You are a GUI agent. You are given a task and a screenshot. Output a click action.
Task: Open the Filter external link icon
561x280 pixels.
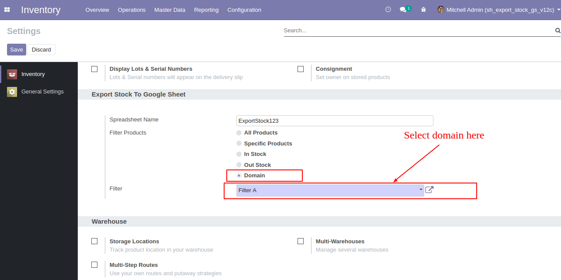click(429, 190)
